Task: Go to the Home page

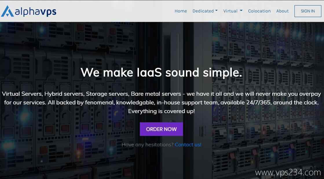Action: (x=181, y=11)
